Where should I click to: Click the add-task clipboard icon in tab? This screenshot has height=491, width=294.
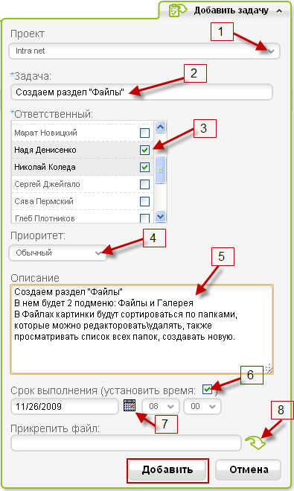click(x=177, y=10)
